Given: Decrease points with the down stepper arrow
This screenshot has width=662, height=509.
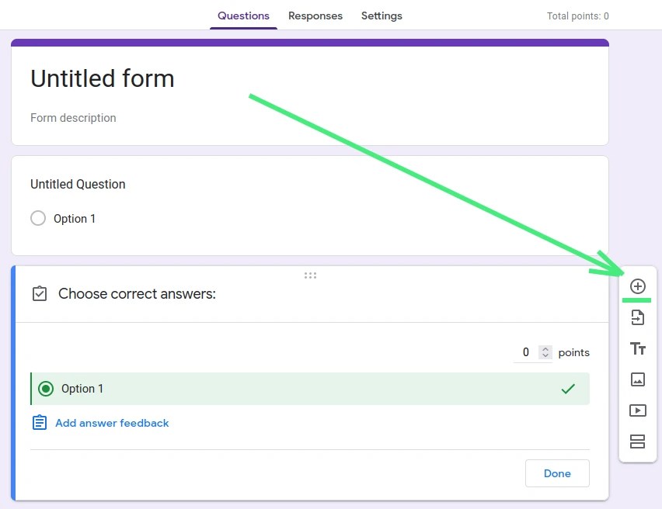Looking at the screenshot, I should coord(544,355).
